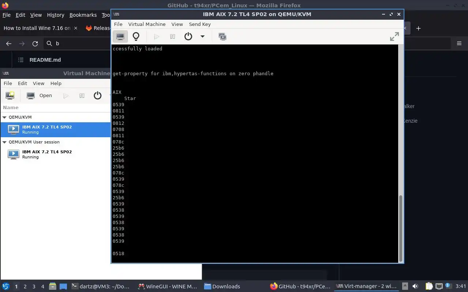Open Firefox History menu
This screenshot has height=292, width=468.
[56, 15]
